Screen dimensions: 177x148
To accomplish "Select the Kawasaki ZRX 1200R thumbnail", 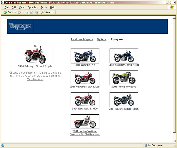I will pyautogui.click(x=85, y=78).
